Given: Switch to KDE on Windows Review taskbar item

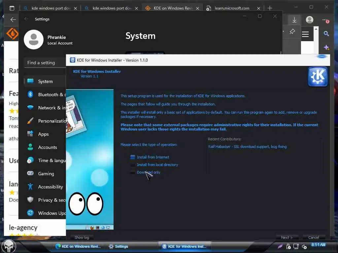Looking at the screenshot, I should pyautogui.click(x=78, y=246).
